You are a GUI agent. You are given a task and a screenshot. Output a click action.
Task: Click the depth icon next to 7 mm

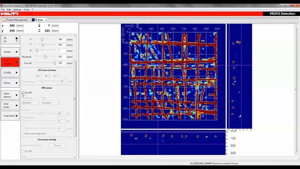pos(39,25)
